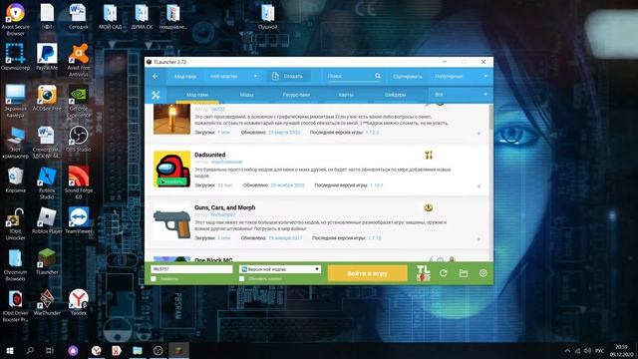638x359 pixels.
Task: Open IObit Unlocker desktop shortcut
Action: [x=16, y=223]
